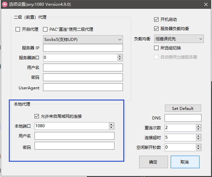Click the secondary proxy 用户名 field
Image resolution: width=212 pixels, height=177 pixels.
point(83,67)
